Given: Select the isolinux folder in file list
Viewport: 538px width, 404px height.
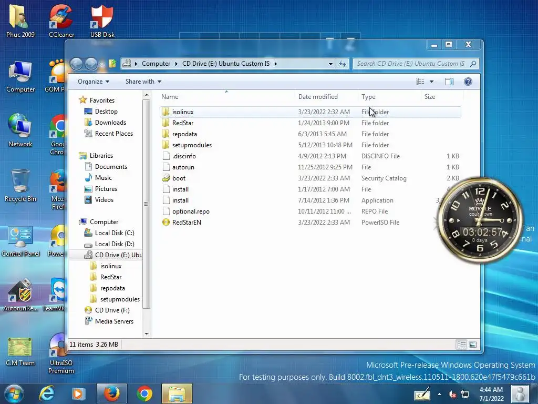Looking at the screenshot, I should pyautogui.click(x=310, y=112).
